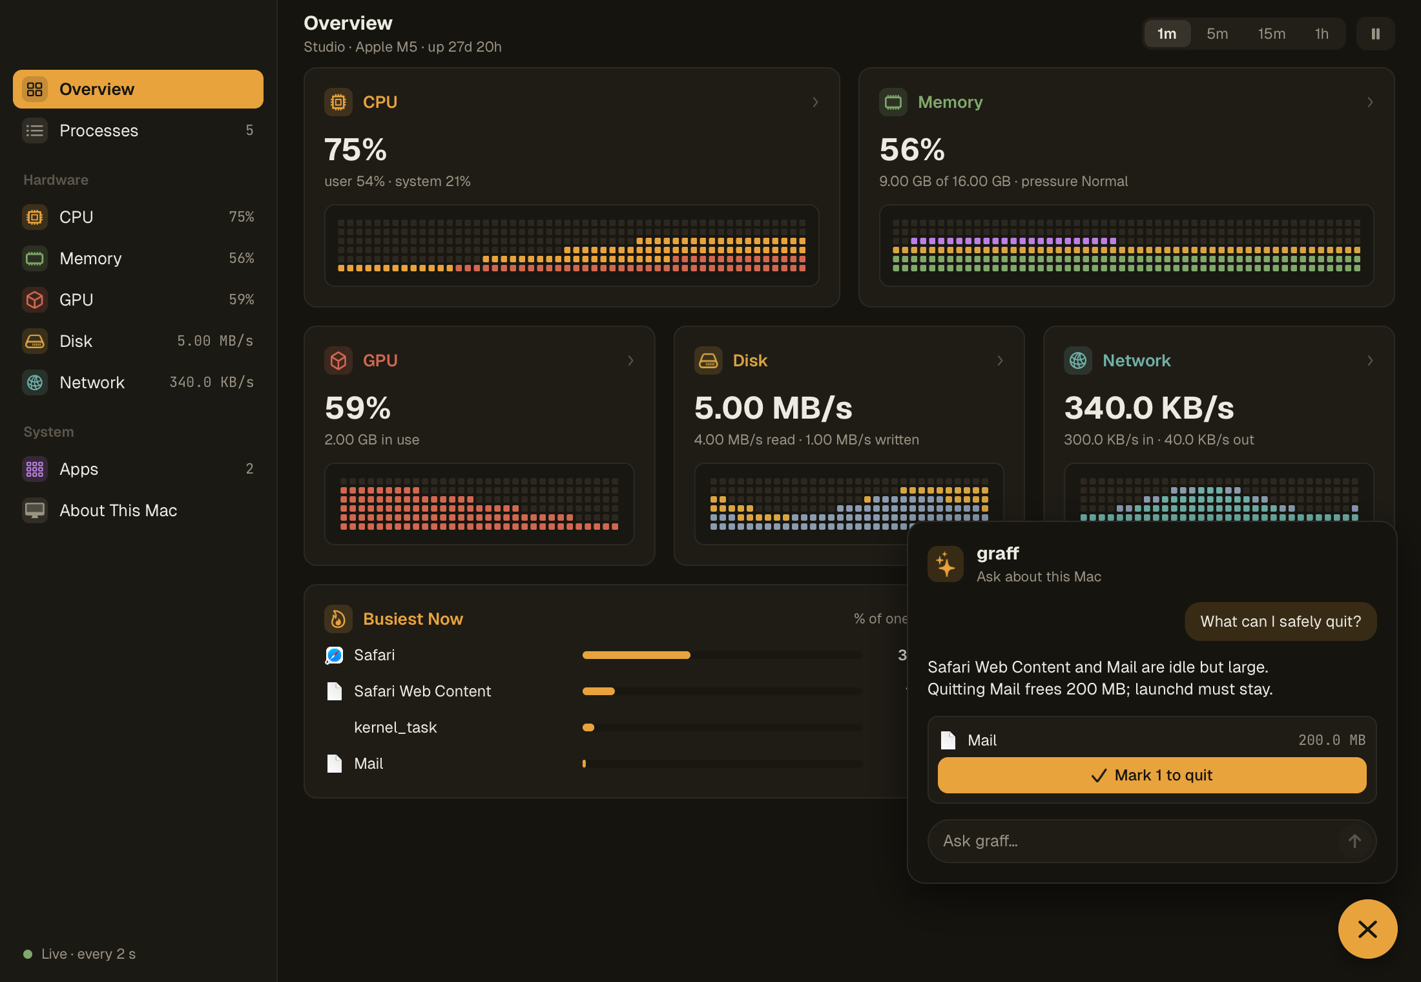The image size is (1421, 982).
Task: Expand the Disk card chevron
Action: [1000, 360]
